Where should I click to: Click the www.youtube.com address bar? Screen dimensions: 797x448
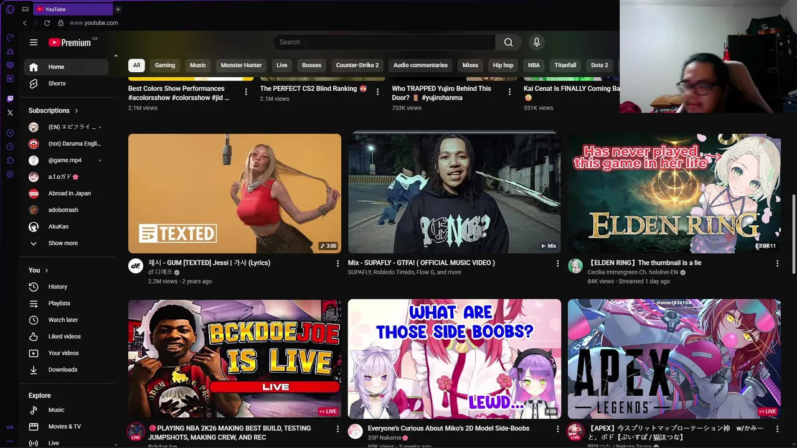(x=93, y=23)
